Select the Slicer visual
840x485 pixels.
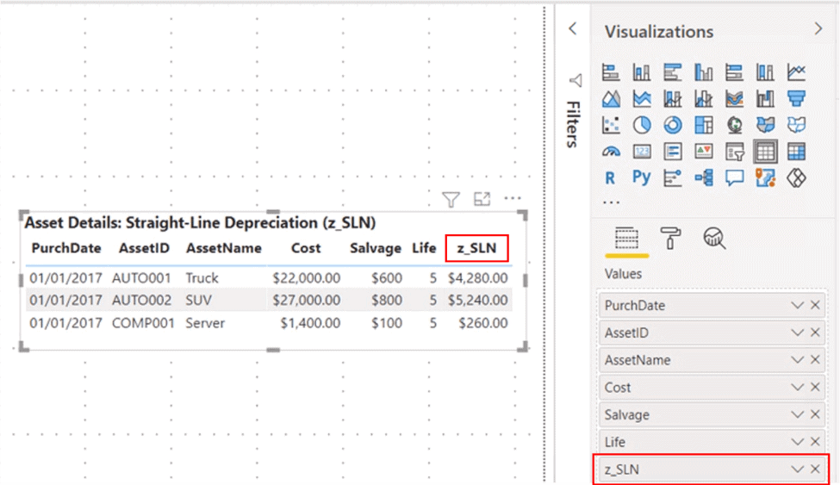click(735, 152)
